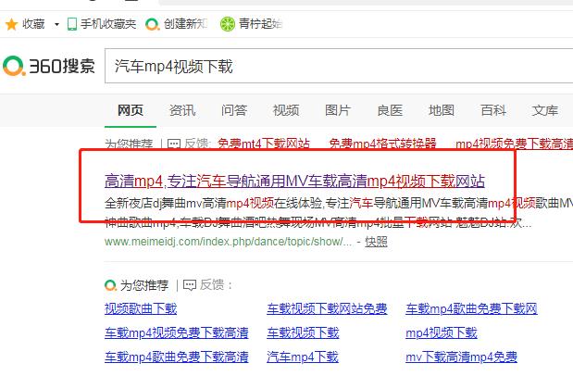Click the www.meimeidj.com result URL
This screenshot has height=376, width=573.
tap(229, 242)
